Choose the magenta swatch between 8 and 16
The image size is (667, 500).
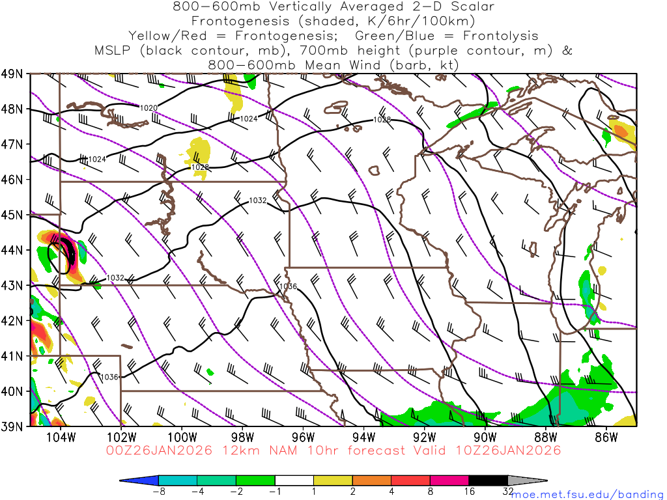(449, 480)
